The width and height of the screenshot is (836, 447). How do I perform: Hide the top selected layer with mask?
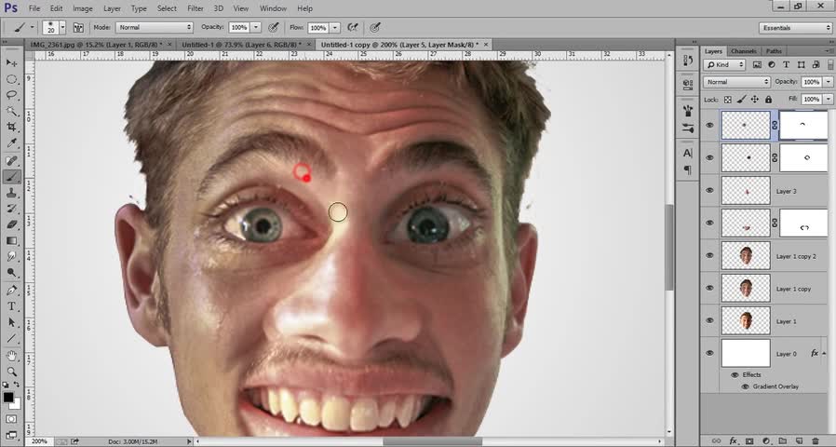point(709,126)
